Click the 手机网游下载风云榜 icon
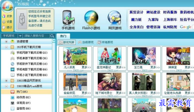Image resolution: width=194 pixels, height=112 pixels. click(12, 53)
